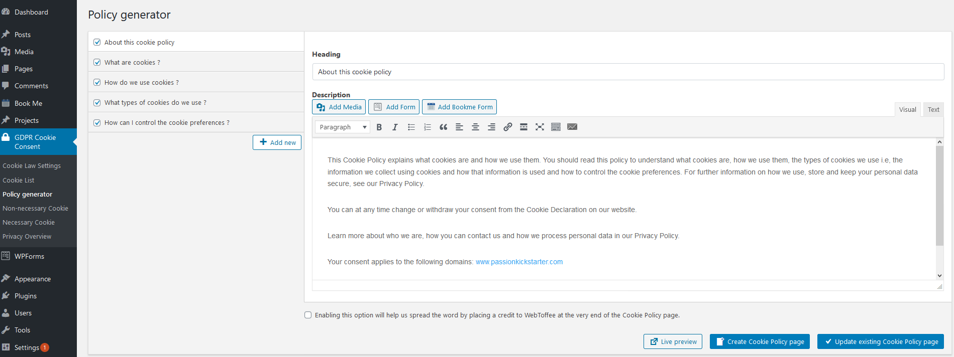Enable distraction-free fullscreen editor mode
Screen dimensions: 954x357
coord(540,127)
